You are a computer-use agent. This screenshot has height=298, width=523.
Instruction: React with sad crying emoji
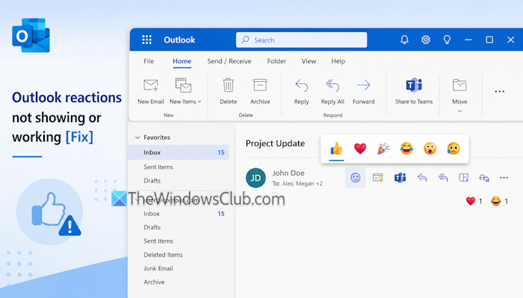(454, 148)
